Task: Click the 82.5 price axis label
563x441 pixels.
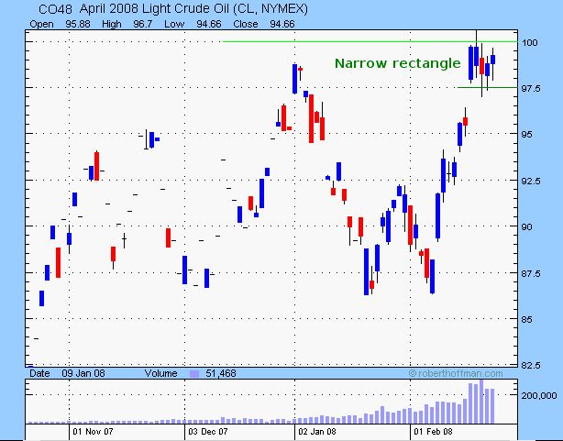Action: tap(531, 365)
